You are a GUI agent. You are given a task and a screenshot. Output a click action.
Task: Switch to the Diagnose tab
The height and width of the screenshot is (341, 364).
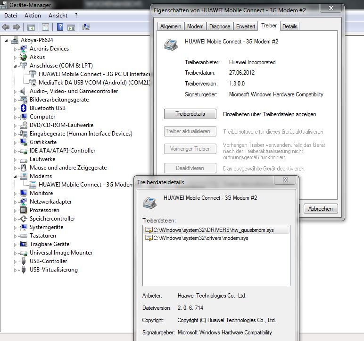coord(220,26)
